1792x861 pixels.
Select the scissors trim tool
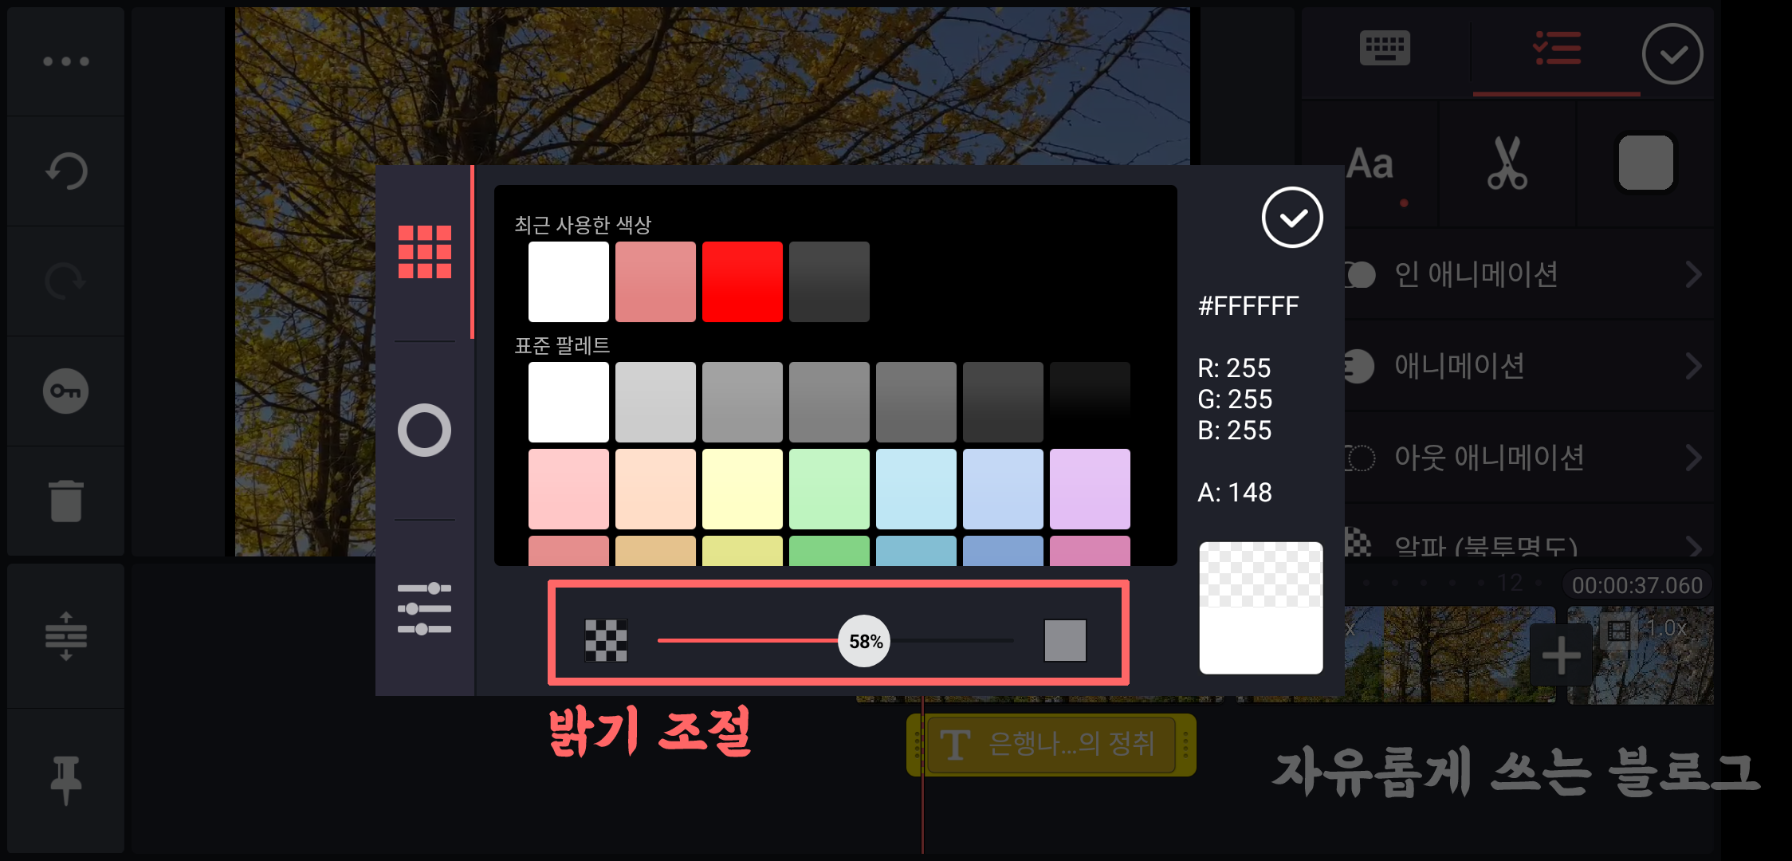(1507, 163)
